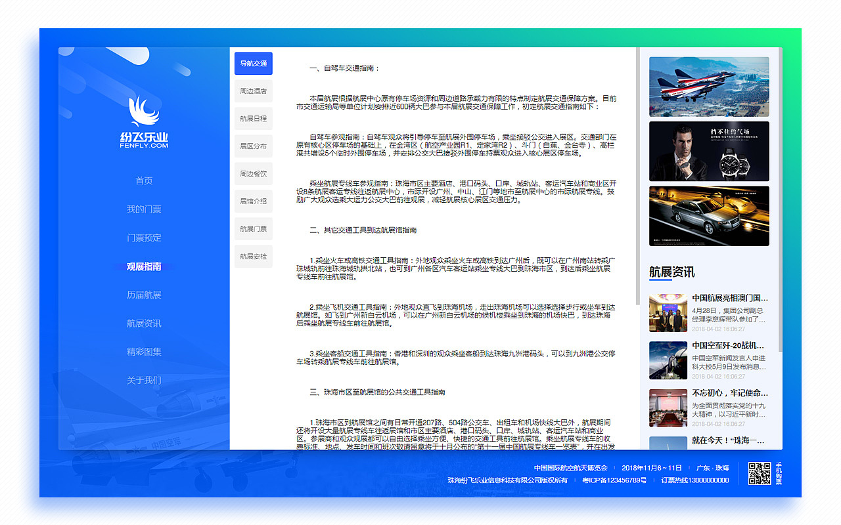Go to the 首页 menu item

coord(144,180)
